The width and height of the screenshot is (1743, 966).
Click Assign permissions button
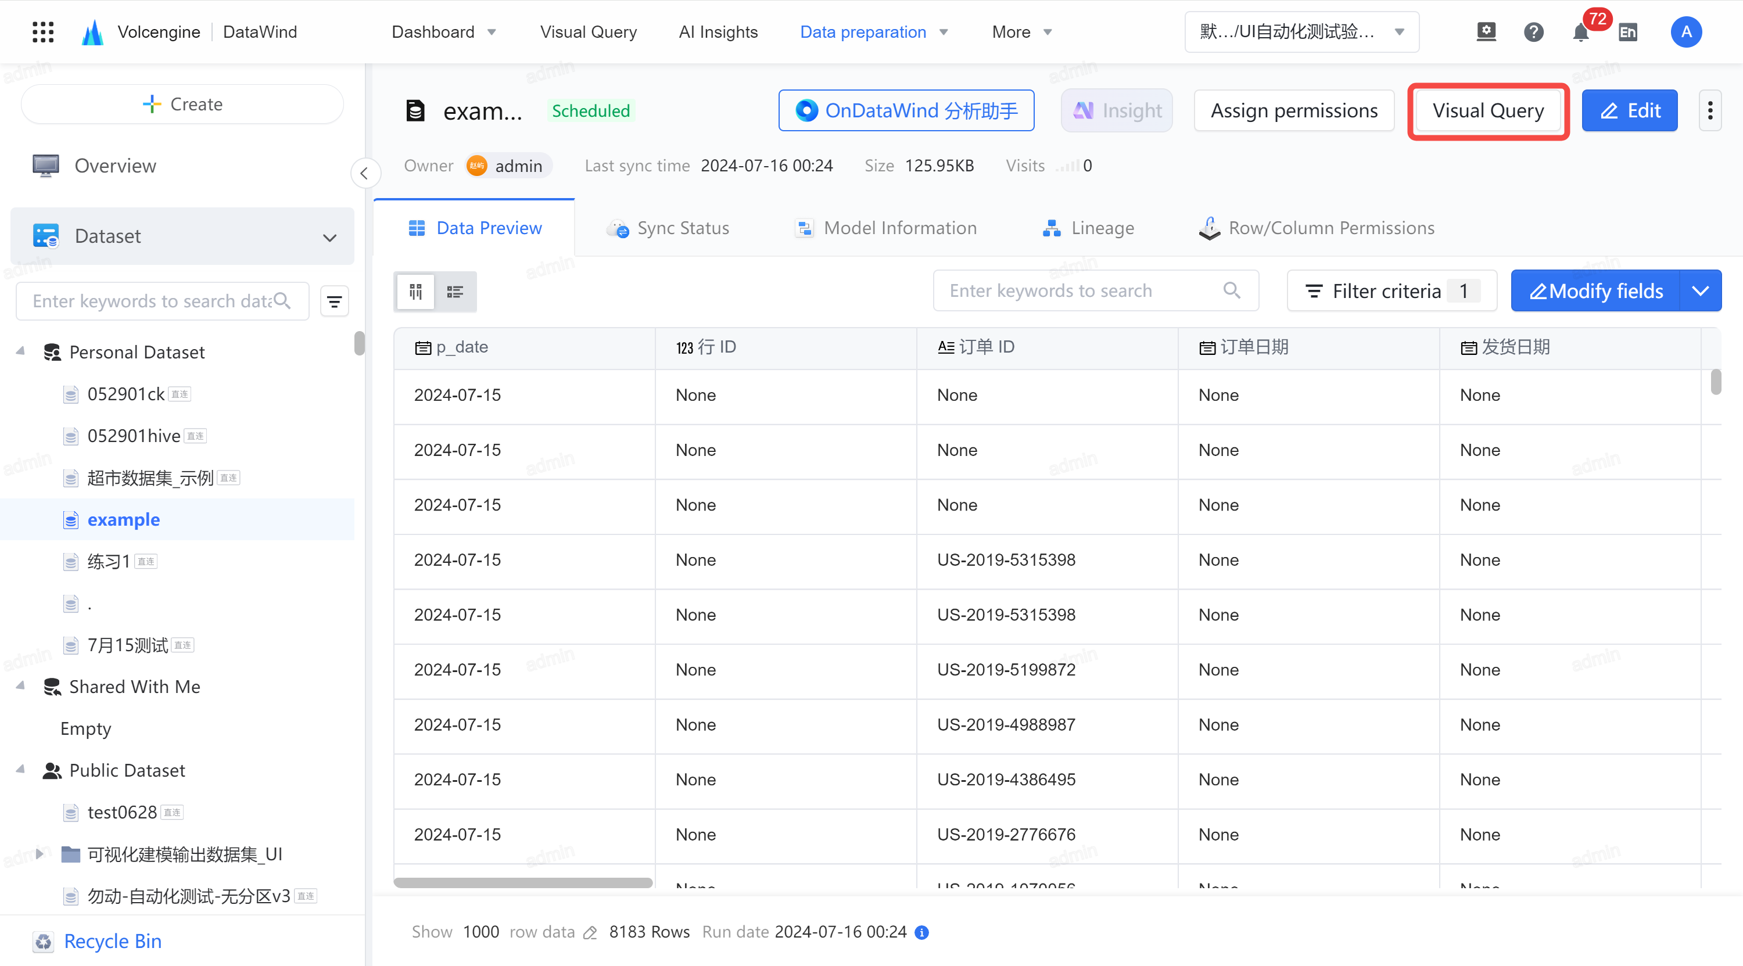click(1294, 110)
